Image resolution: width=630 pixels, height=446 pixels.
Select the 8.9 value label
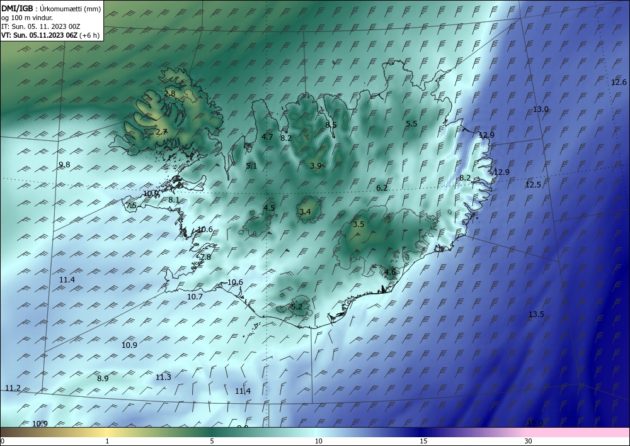103,378
